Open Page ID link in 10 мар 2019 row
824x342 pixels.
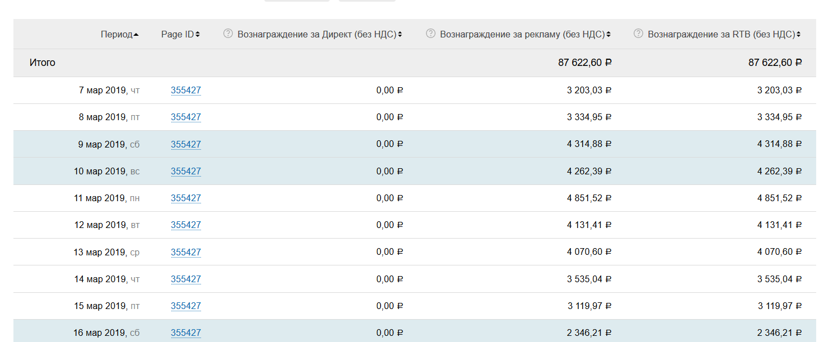click(186, 171)
